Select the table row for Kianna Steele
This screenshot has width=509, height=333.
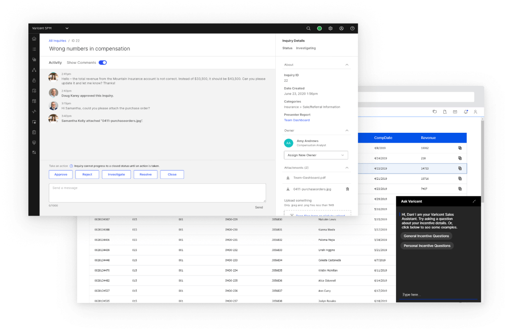pos(243,229)
